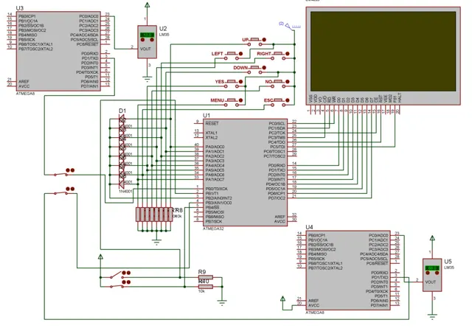Select the U3 ATMEGA8 microcontroller body

click(x=58, y=51)
